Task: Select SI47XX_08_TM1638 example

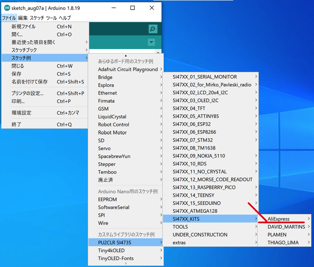Action: (211, 148)
